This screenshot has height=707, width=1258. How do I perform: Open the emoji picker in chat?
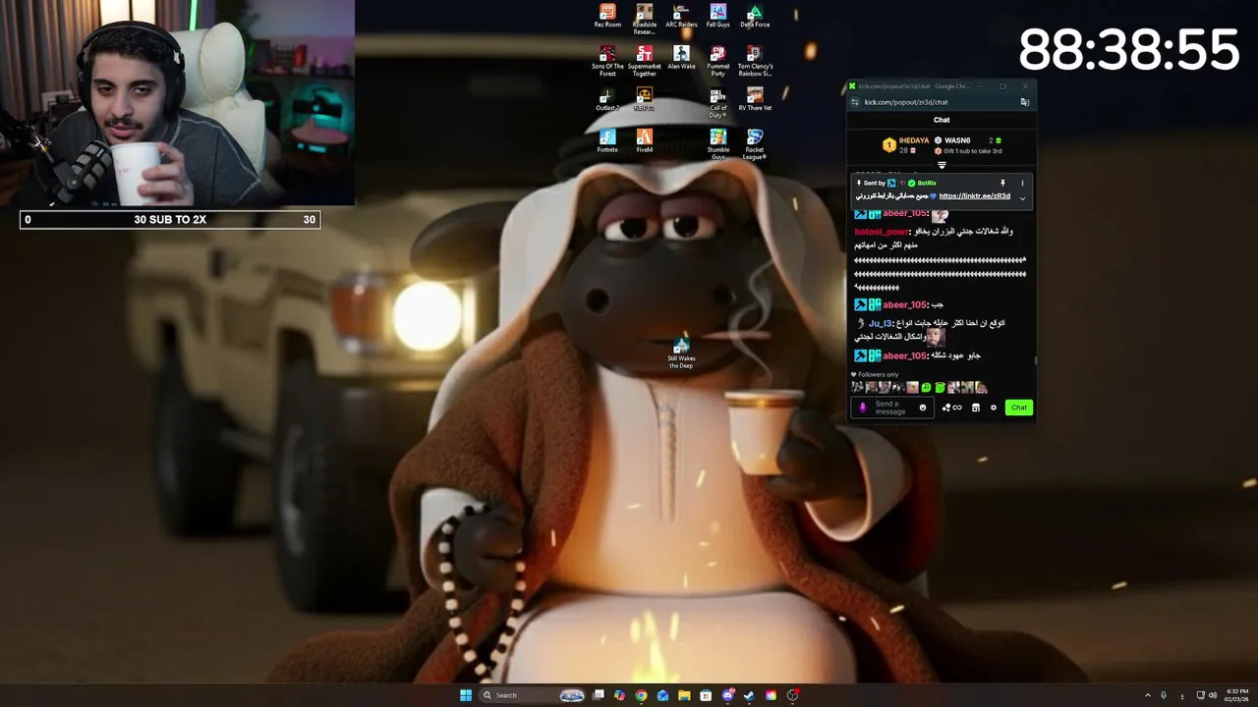(x=922, y=408)
